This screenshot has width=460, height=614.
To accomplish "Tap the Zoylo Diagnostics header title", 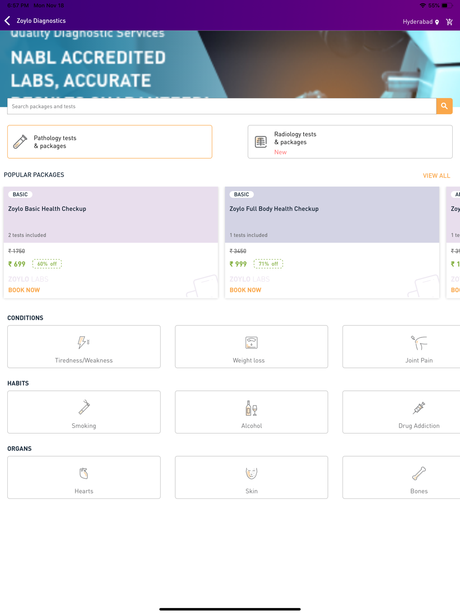I will point(41,21).
